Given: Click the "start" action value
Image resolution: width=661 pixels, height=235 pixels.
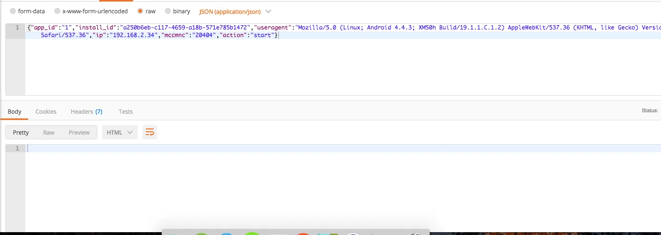Looking at the screenshot, I should [x=261, y=35].
